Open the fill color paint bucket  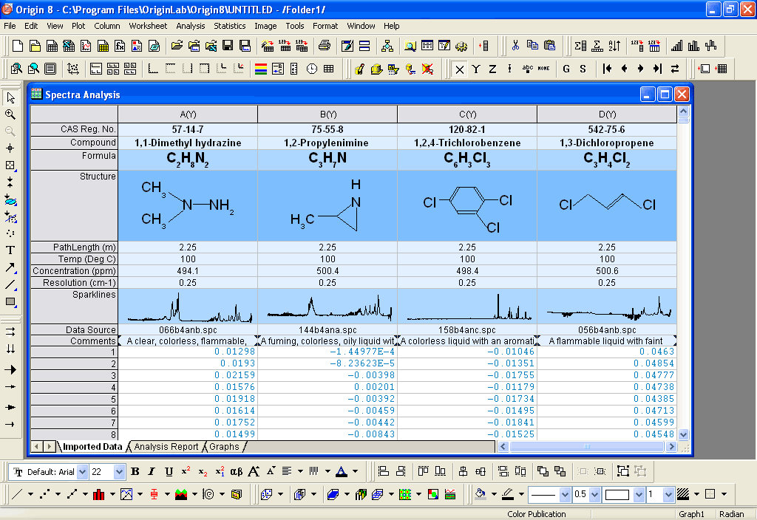pyautogui.click(x=480, y=494)
